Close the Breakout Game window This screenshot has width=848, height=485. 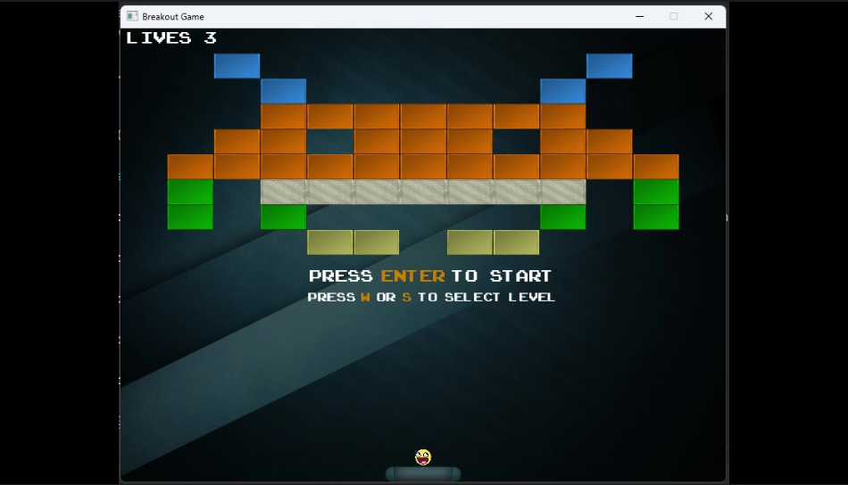coord(709,16)
